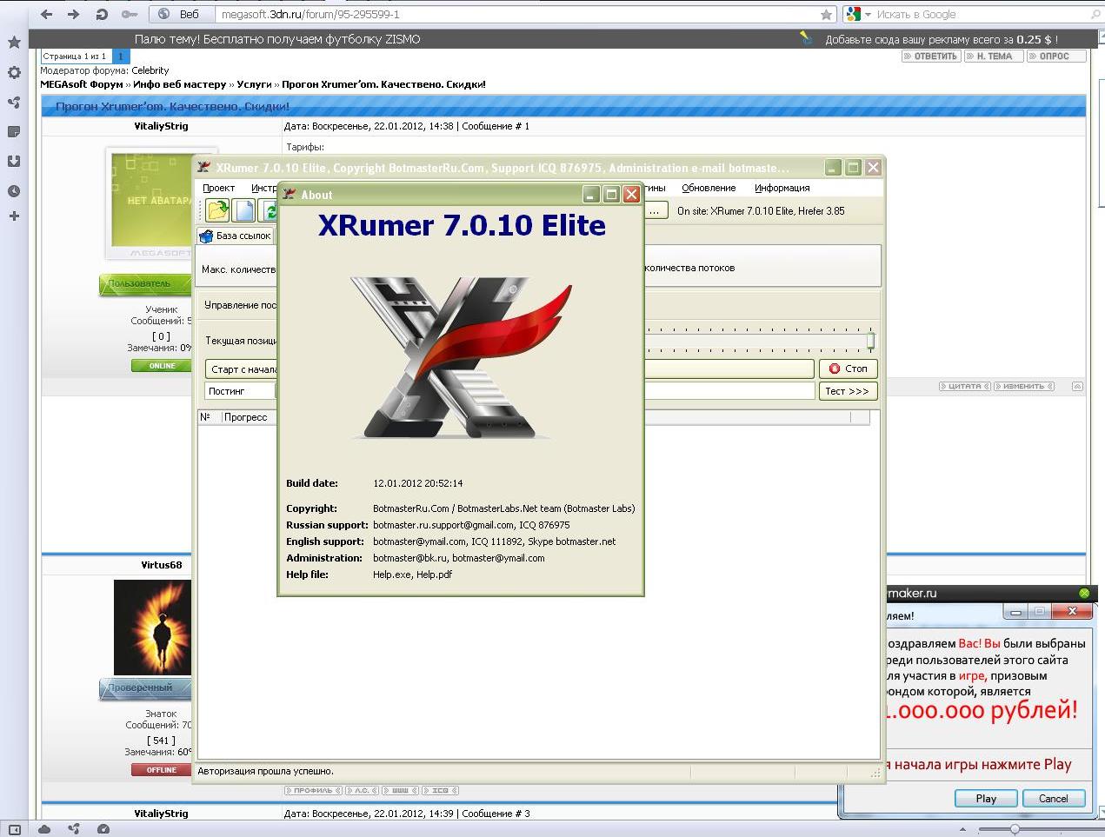Click Play in the popup ad
The height and width of the screenshot is (837, 1105).
coord(986,798)
